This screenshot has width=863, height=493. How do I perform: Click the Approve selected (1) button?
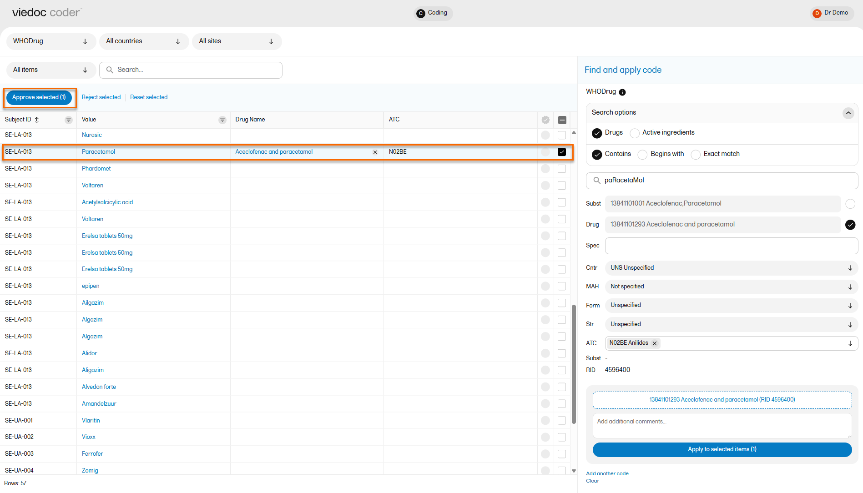pyautogui.click(x=39, y=97)
